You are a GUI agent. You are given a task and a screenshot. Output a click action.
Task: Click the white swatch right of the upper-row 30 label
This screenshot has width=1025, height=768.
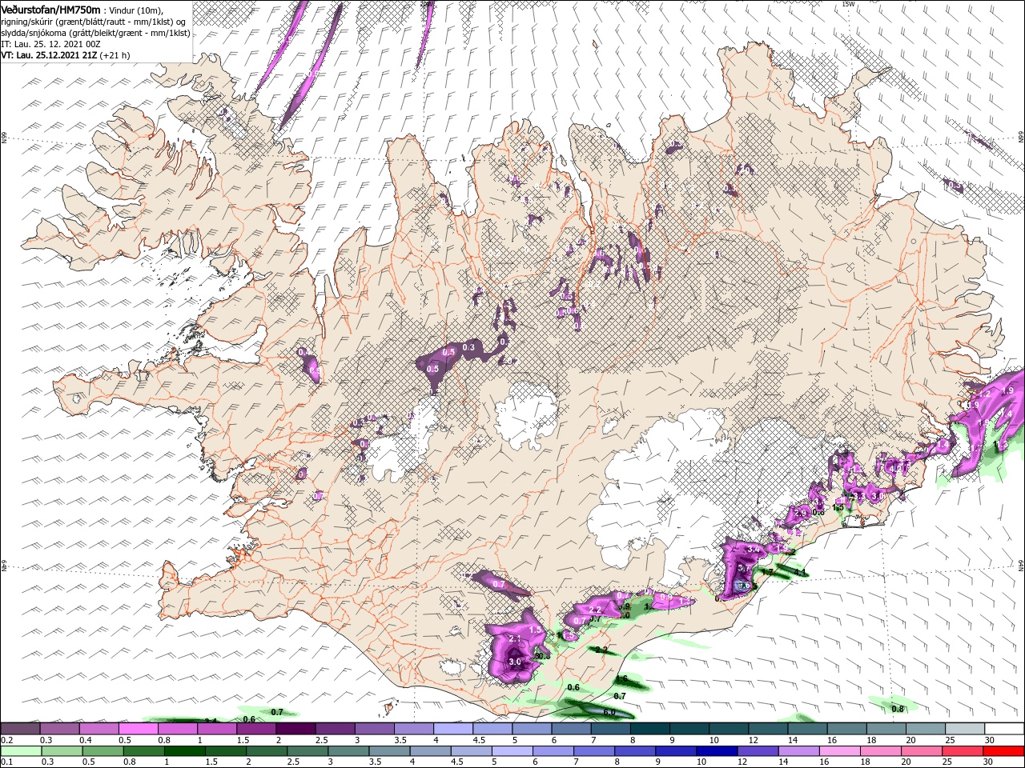tap(1004, 729)
